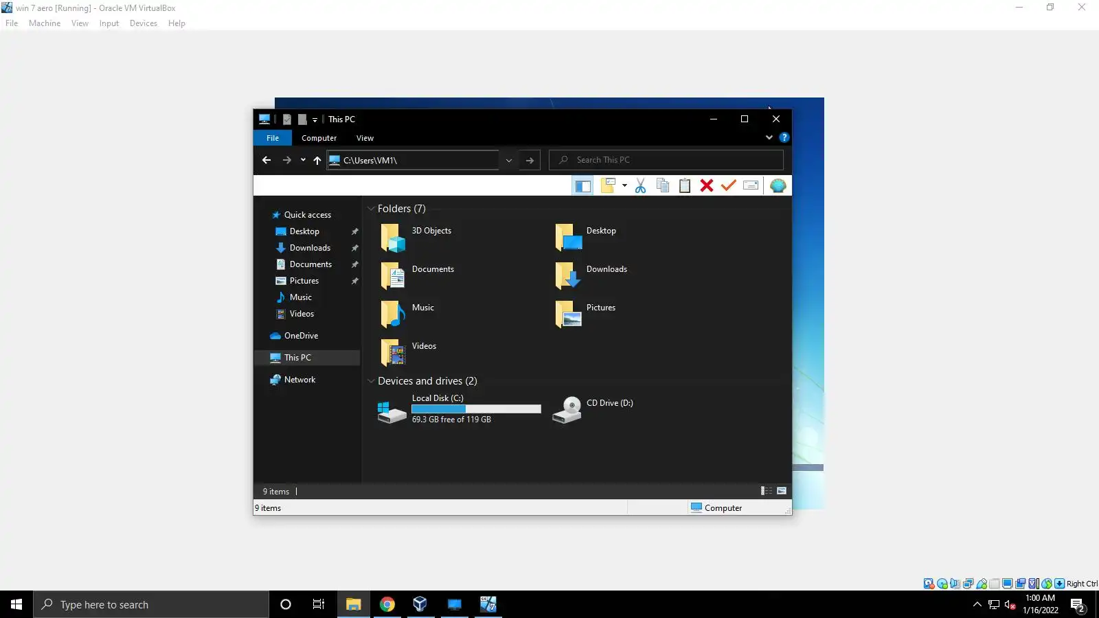The image size is (1099, 618).
Task: Click the Copy icon in toolbar
Action: [663, 185]
